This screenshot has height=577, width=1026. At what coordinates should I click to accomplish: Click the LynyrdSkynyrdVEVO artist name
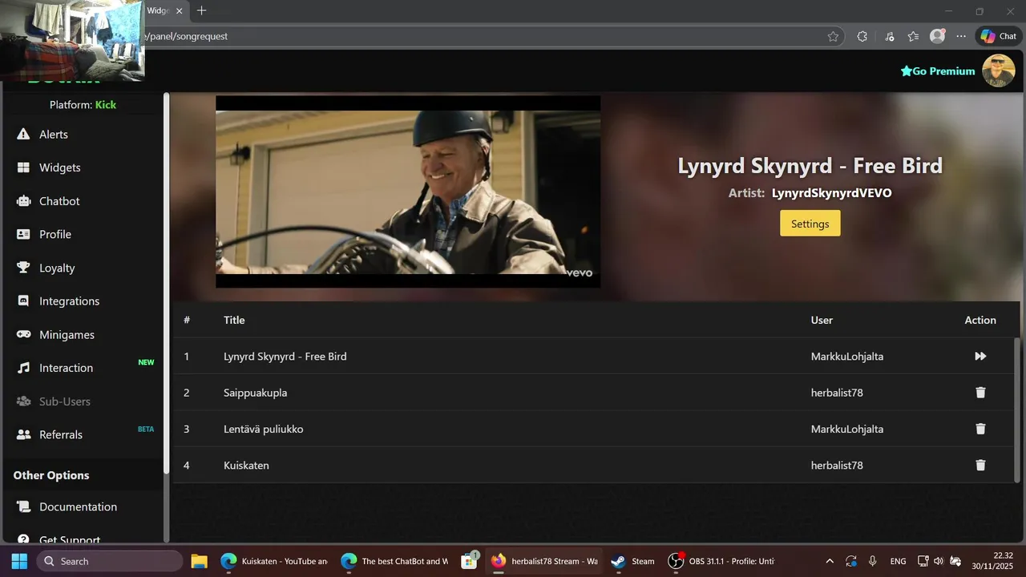click(x=831, y=193)
